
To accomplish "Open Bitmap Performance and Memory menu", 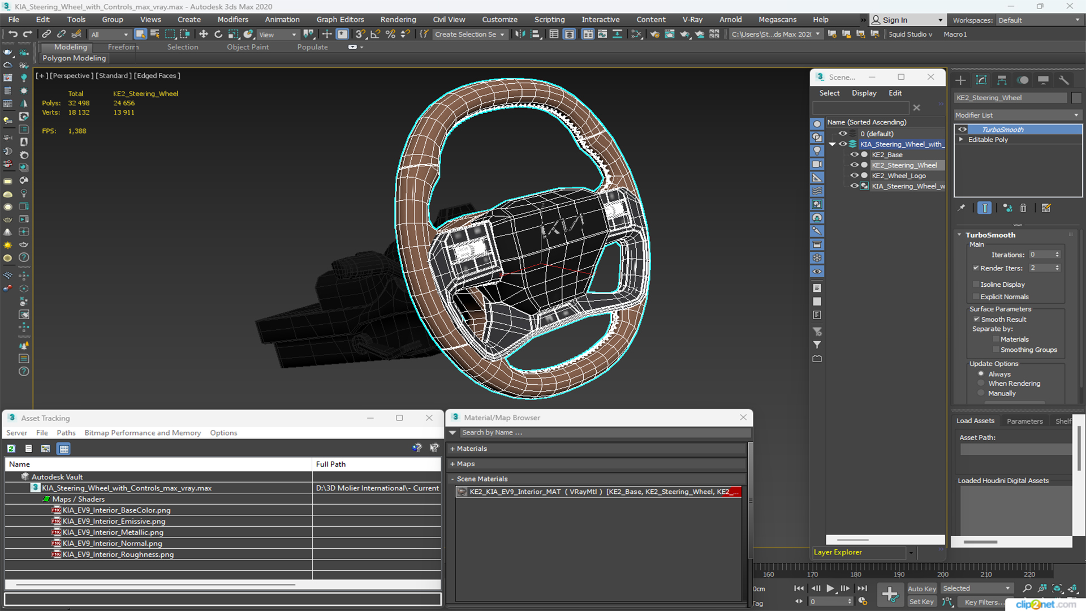I will point(143,433).
